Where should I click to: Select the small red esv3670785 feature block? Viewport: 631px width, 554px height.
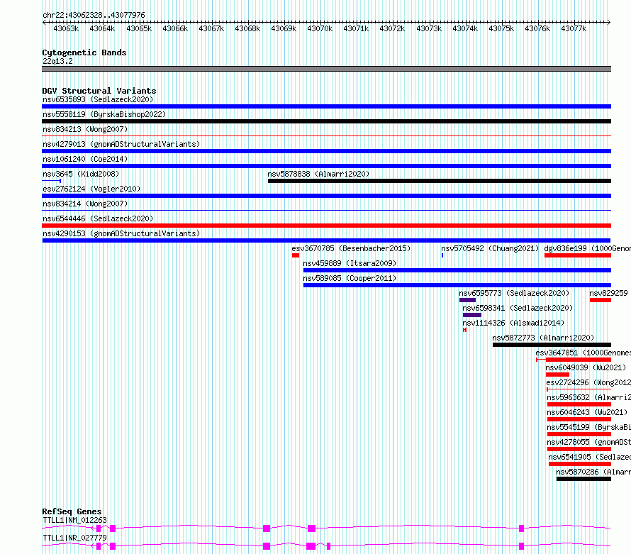point(296,255)
